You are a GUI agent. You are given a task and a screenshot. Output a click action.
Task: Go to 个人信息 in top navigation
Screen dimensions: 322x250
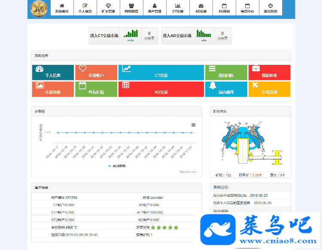(x=85, y=8)
